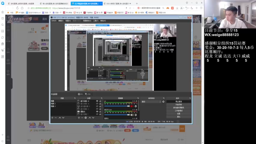Screen dimensions: 256x144
Task: Open a new browser tab
Action: click(137, 4)
